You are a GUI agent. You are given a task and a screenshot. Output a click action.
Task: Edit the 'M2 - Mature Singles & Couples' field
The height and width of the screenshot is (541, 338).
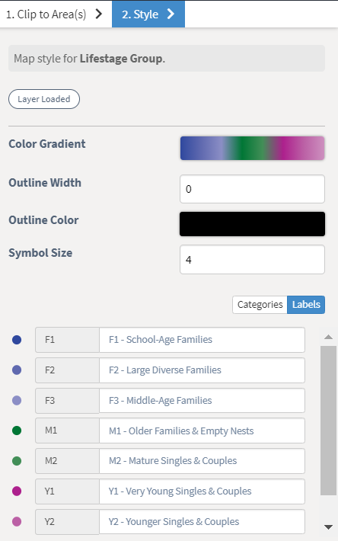pyautogui.click(x=202, y=461)
